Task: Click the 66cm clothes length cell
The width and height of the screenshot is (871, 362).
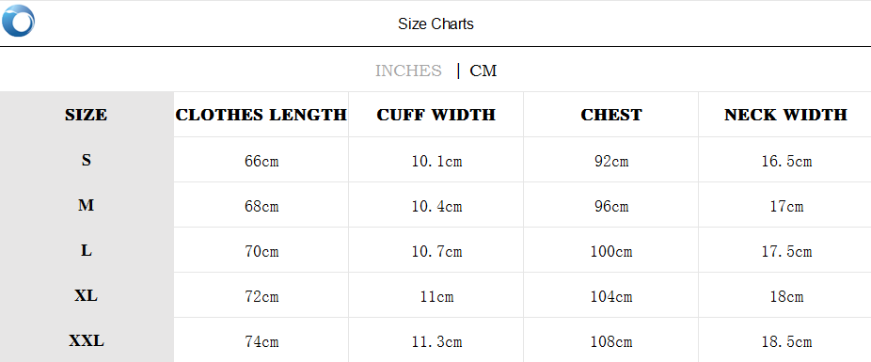Action: (261, 161)
